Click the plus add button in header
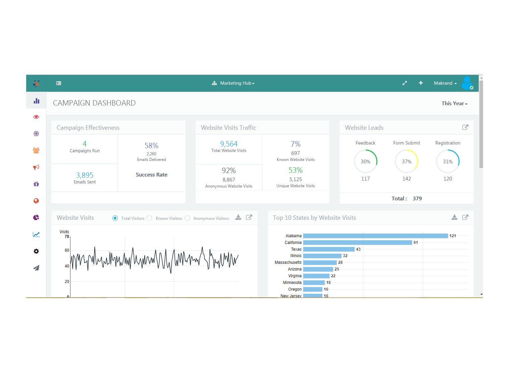The image size is (518, 373). point(421,83)
